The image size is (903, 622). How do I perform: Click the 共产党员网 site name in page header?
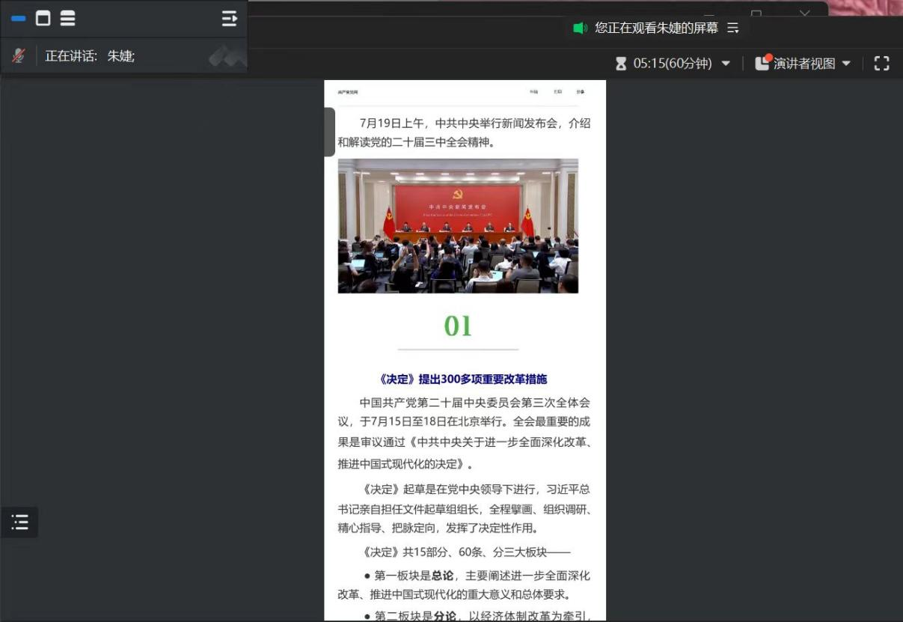[348, 92]
